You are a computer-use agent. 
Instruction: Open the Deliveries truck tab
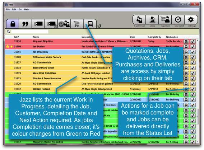tap(90, 24)
